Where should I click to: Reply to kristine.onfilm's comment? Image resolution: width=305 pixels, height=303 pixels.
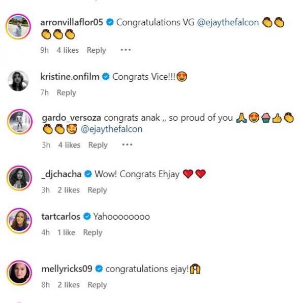tap(66, 93)
